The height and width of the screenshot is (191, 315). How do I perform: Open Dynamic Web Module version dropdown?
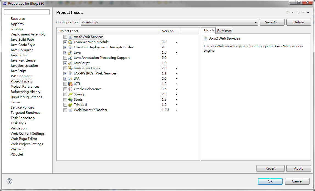(x=176, y=42)
